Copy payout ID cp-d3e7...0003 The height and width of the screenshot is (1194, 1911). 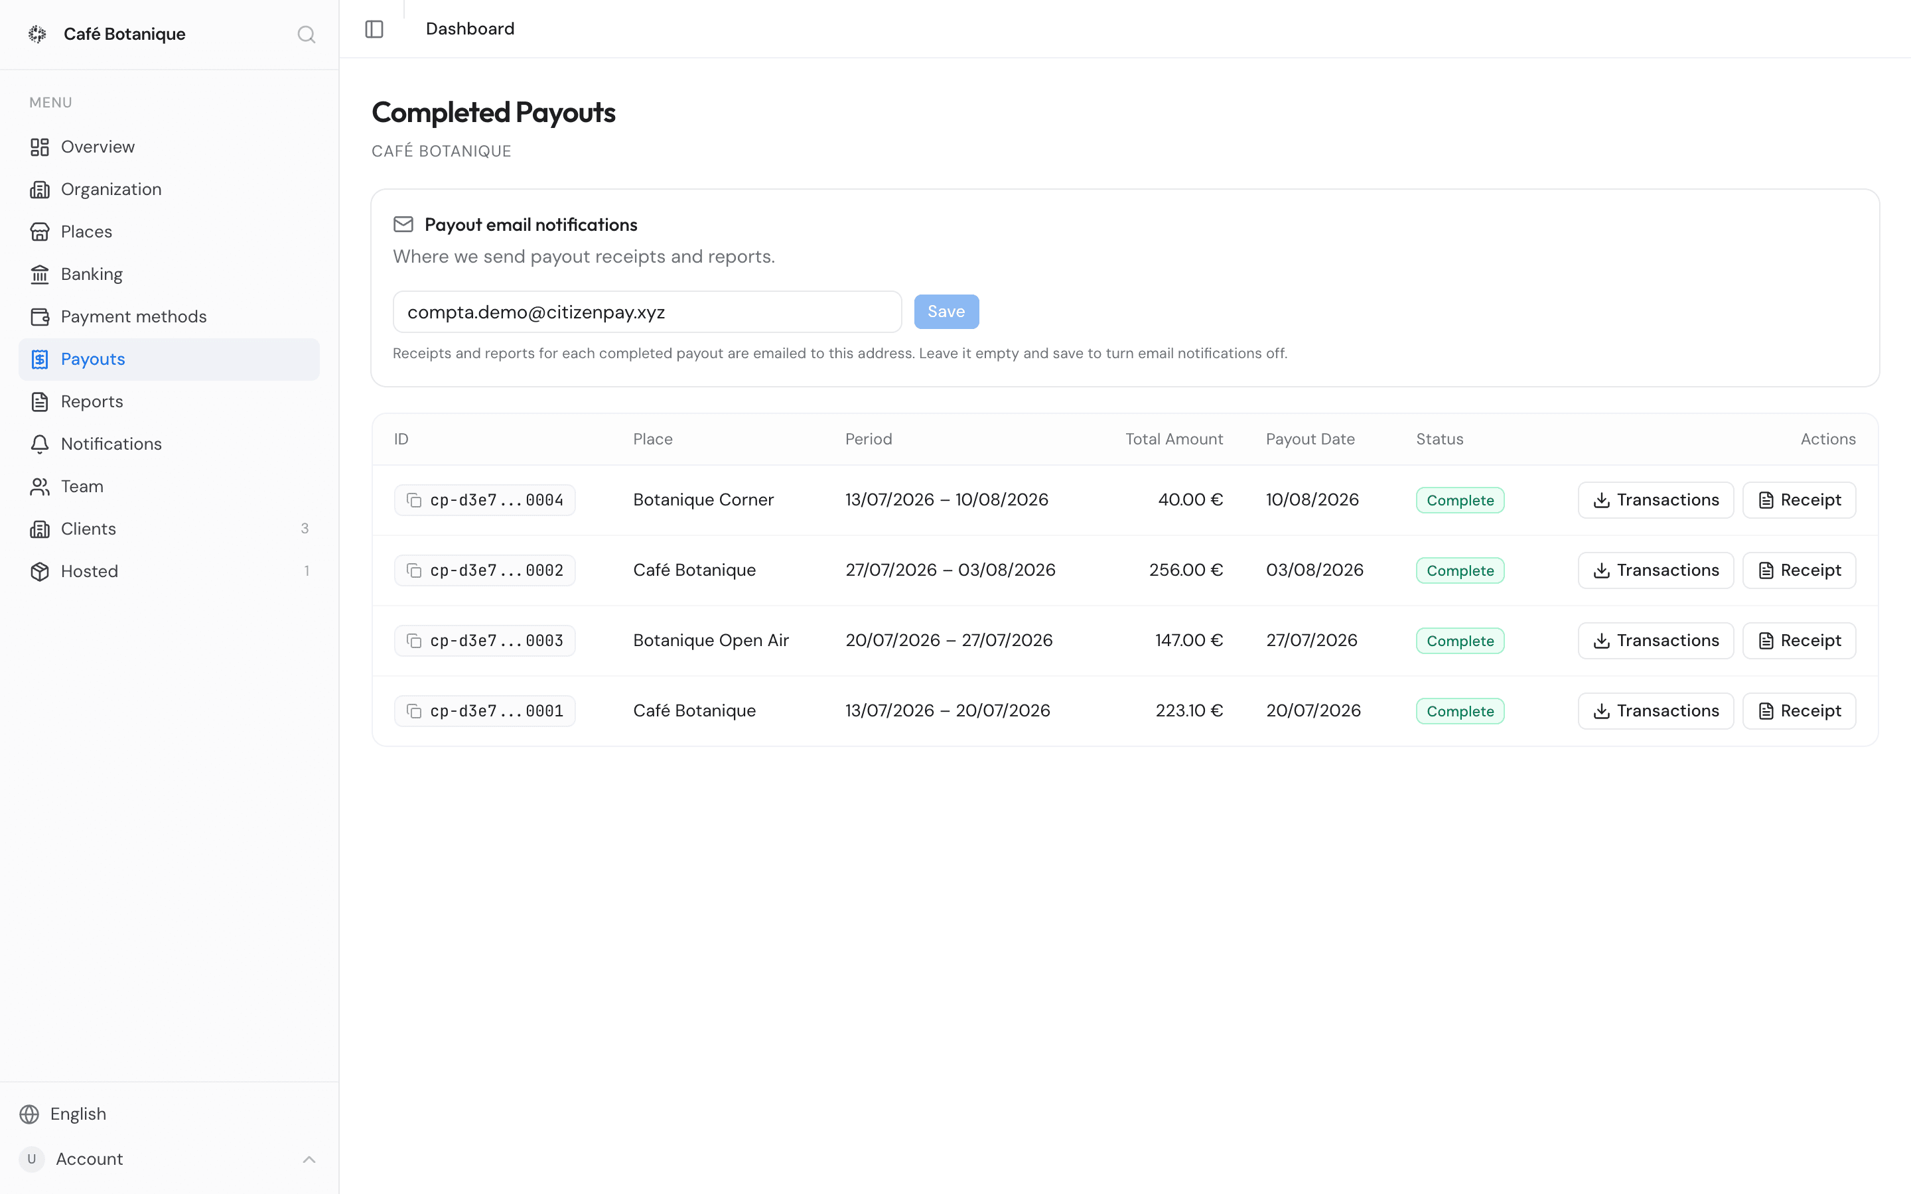tap(414, 640)
